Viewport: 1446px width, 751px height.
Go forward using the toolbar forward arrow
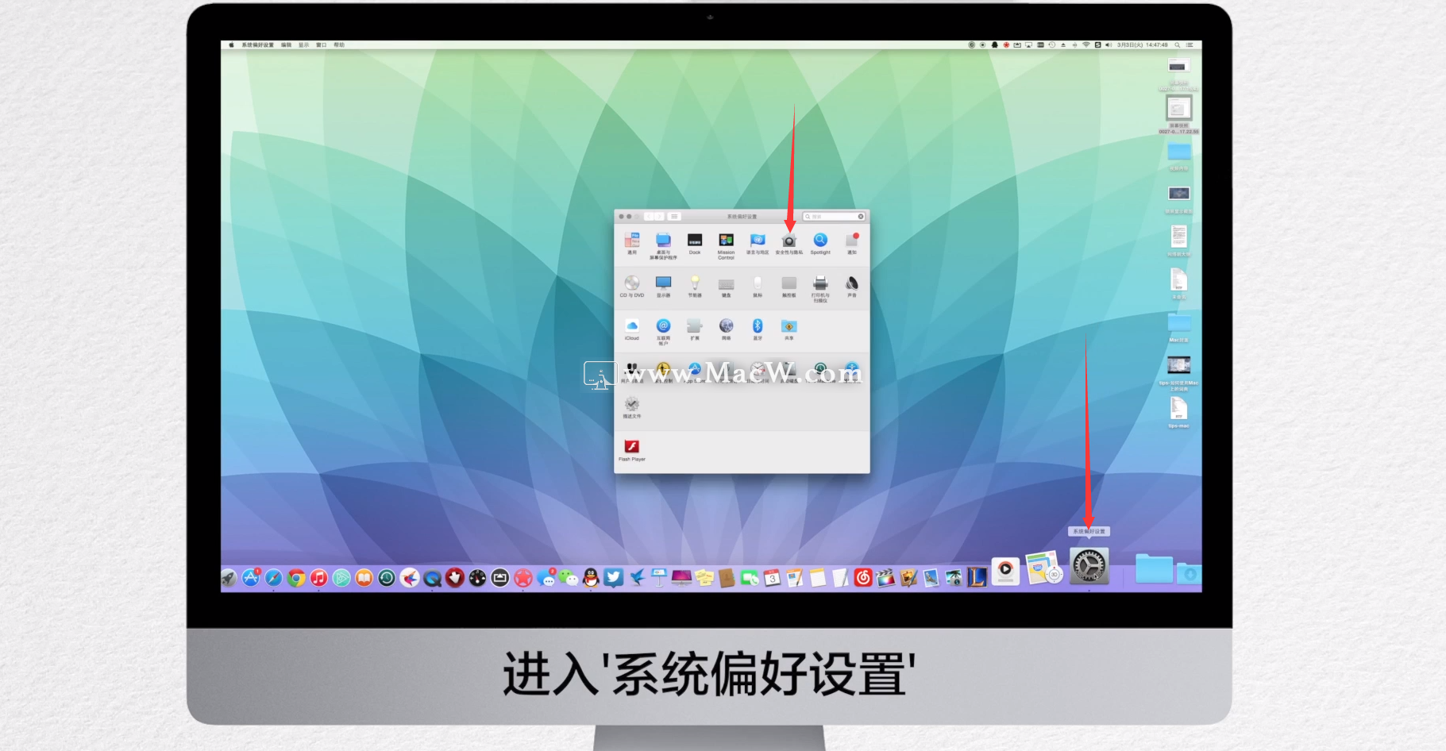pos(659,216)
